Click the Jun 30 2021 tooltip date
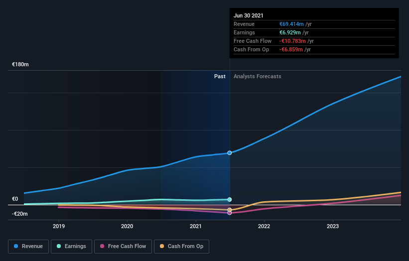Image resolution: width=409 pixels, height=261 pixels. click(x=249, y=15)
